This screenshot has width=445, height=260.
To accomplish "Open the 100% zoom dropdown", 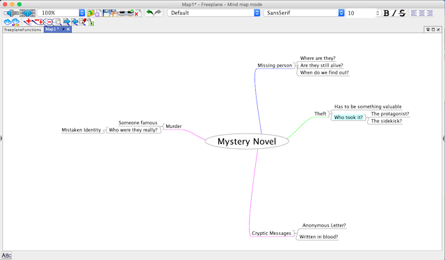I will pyautogui.click(x=82, y=13).
